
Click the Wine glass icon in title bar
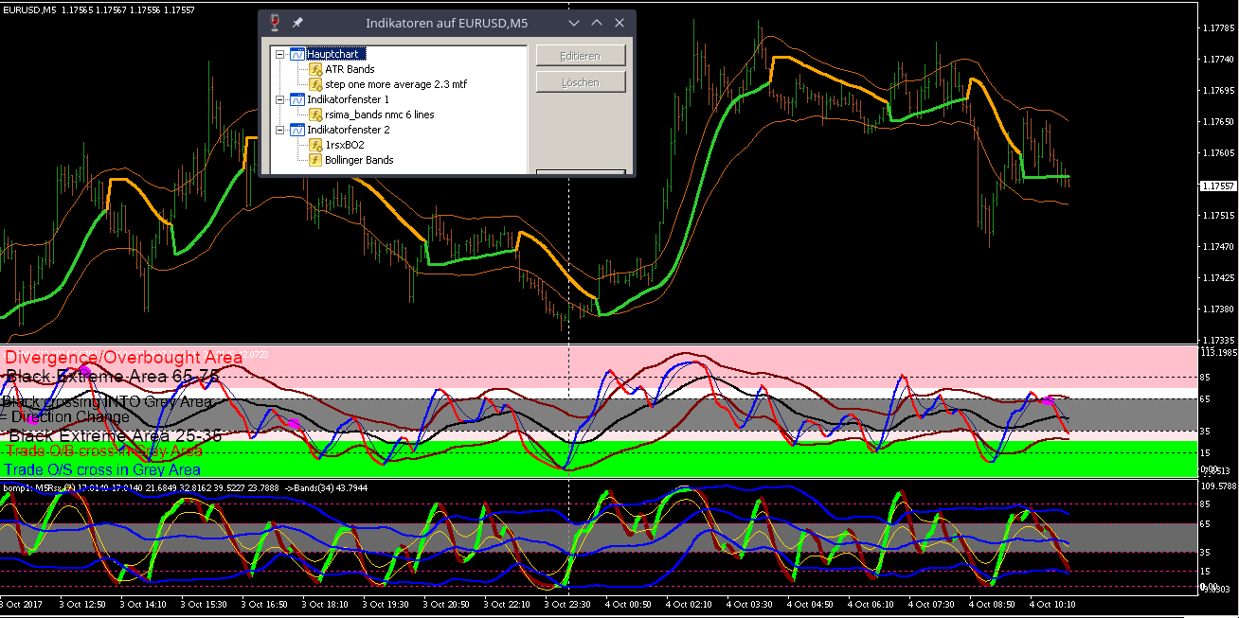coord(275,23)
